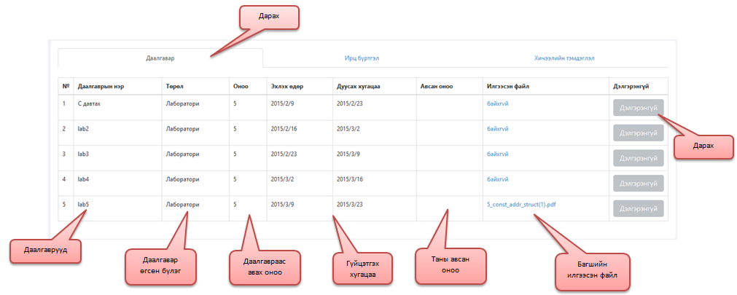Click the Илгээсэн файл column header
This screenshot has width=737, height=295.
[x=507, y=87]
